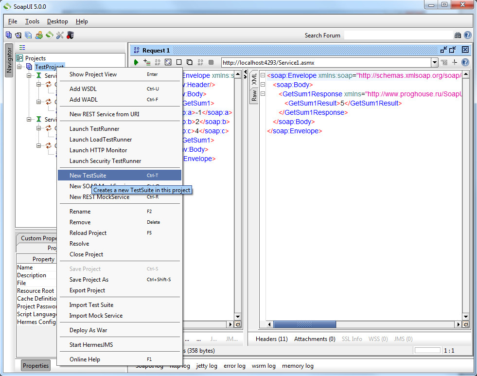Screen dimensions: 477x376
Task: Click the square empty-request toolbar icon
Action: (x=179, y=62)
